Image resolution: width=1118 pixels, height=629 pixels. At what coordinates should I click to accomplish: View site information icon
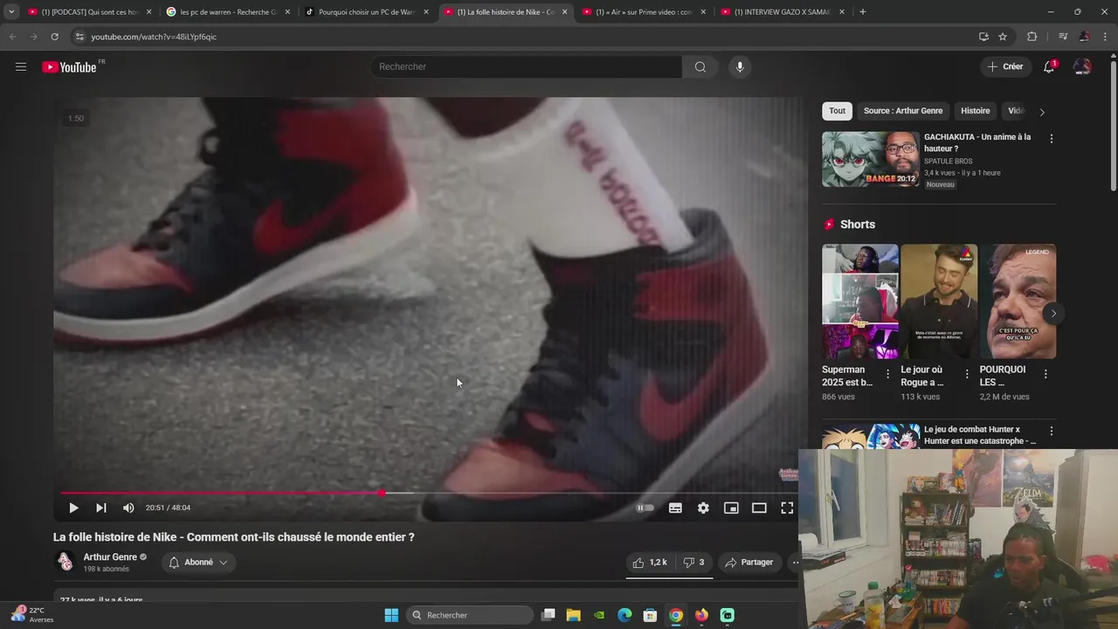(x=79, y=37)
